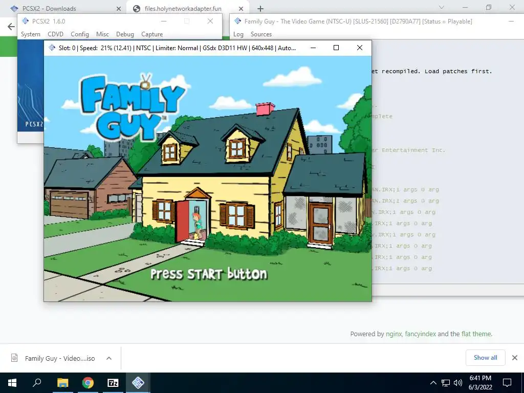Close the PCSX2 1.6.0 main window
Viewport: 524px width, 393px height.
(x=210, y=21)
